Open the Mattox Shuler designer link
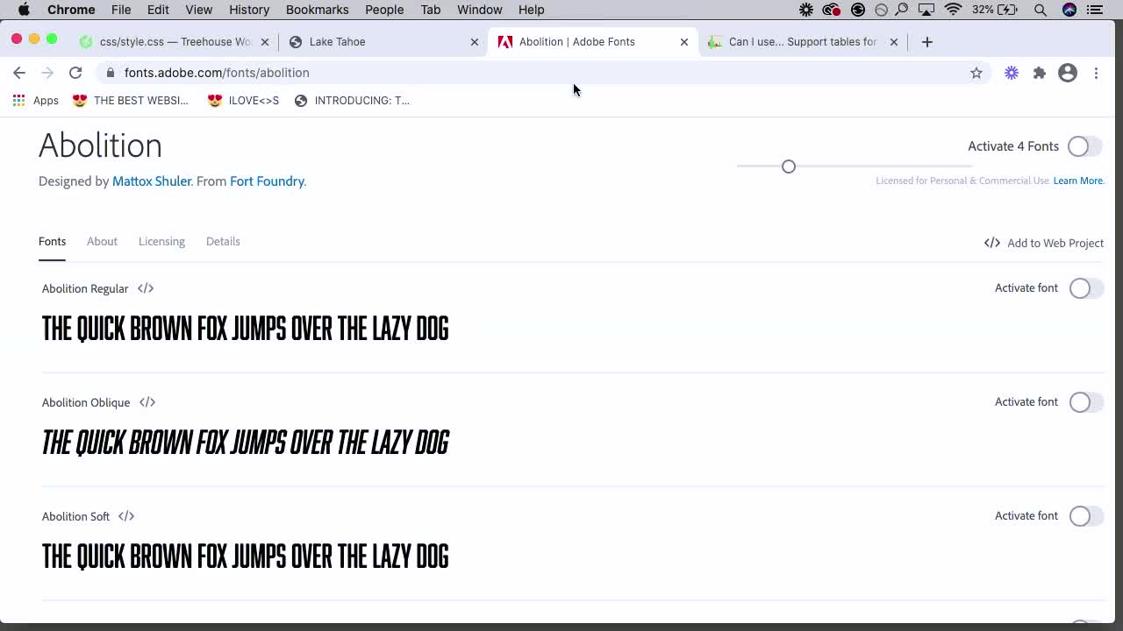The image size is (1123, 631). [151, 181]
